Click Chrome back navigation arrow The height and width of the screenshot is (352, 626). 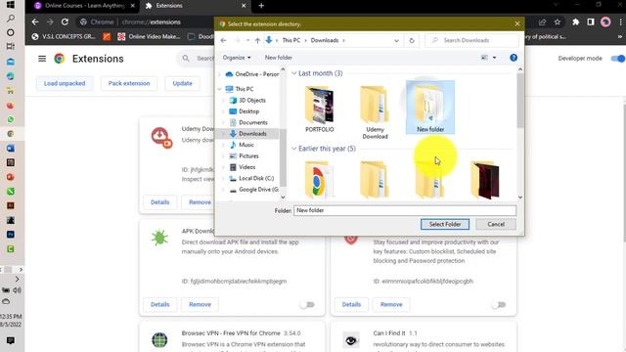pyautogui.click(x=35, y=22)
